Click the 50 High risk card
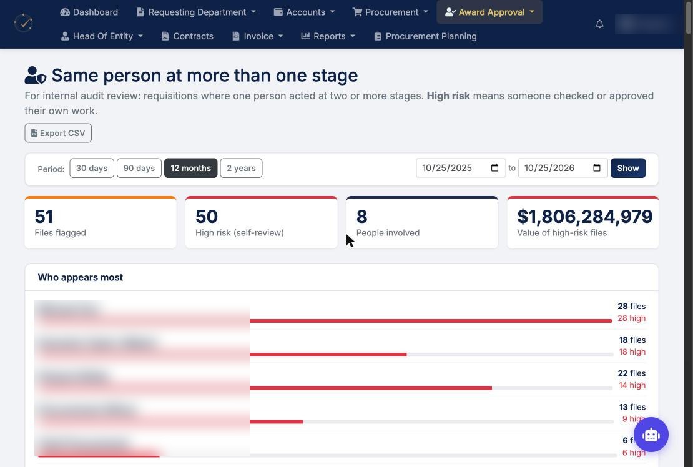The image size is (693, 467). tap(261, 222)
